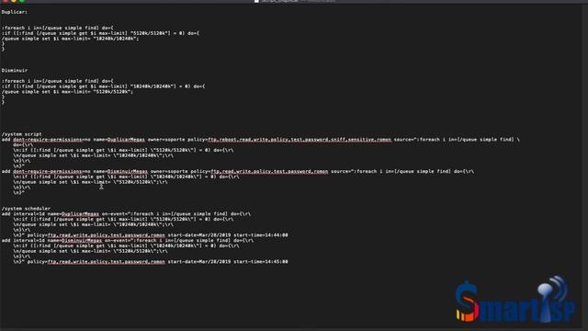Click the unescaped :if line checking "10240k/10240k"
This screenshot has height=331, width=588.
[x=103, y=86]
